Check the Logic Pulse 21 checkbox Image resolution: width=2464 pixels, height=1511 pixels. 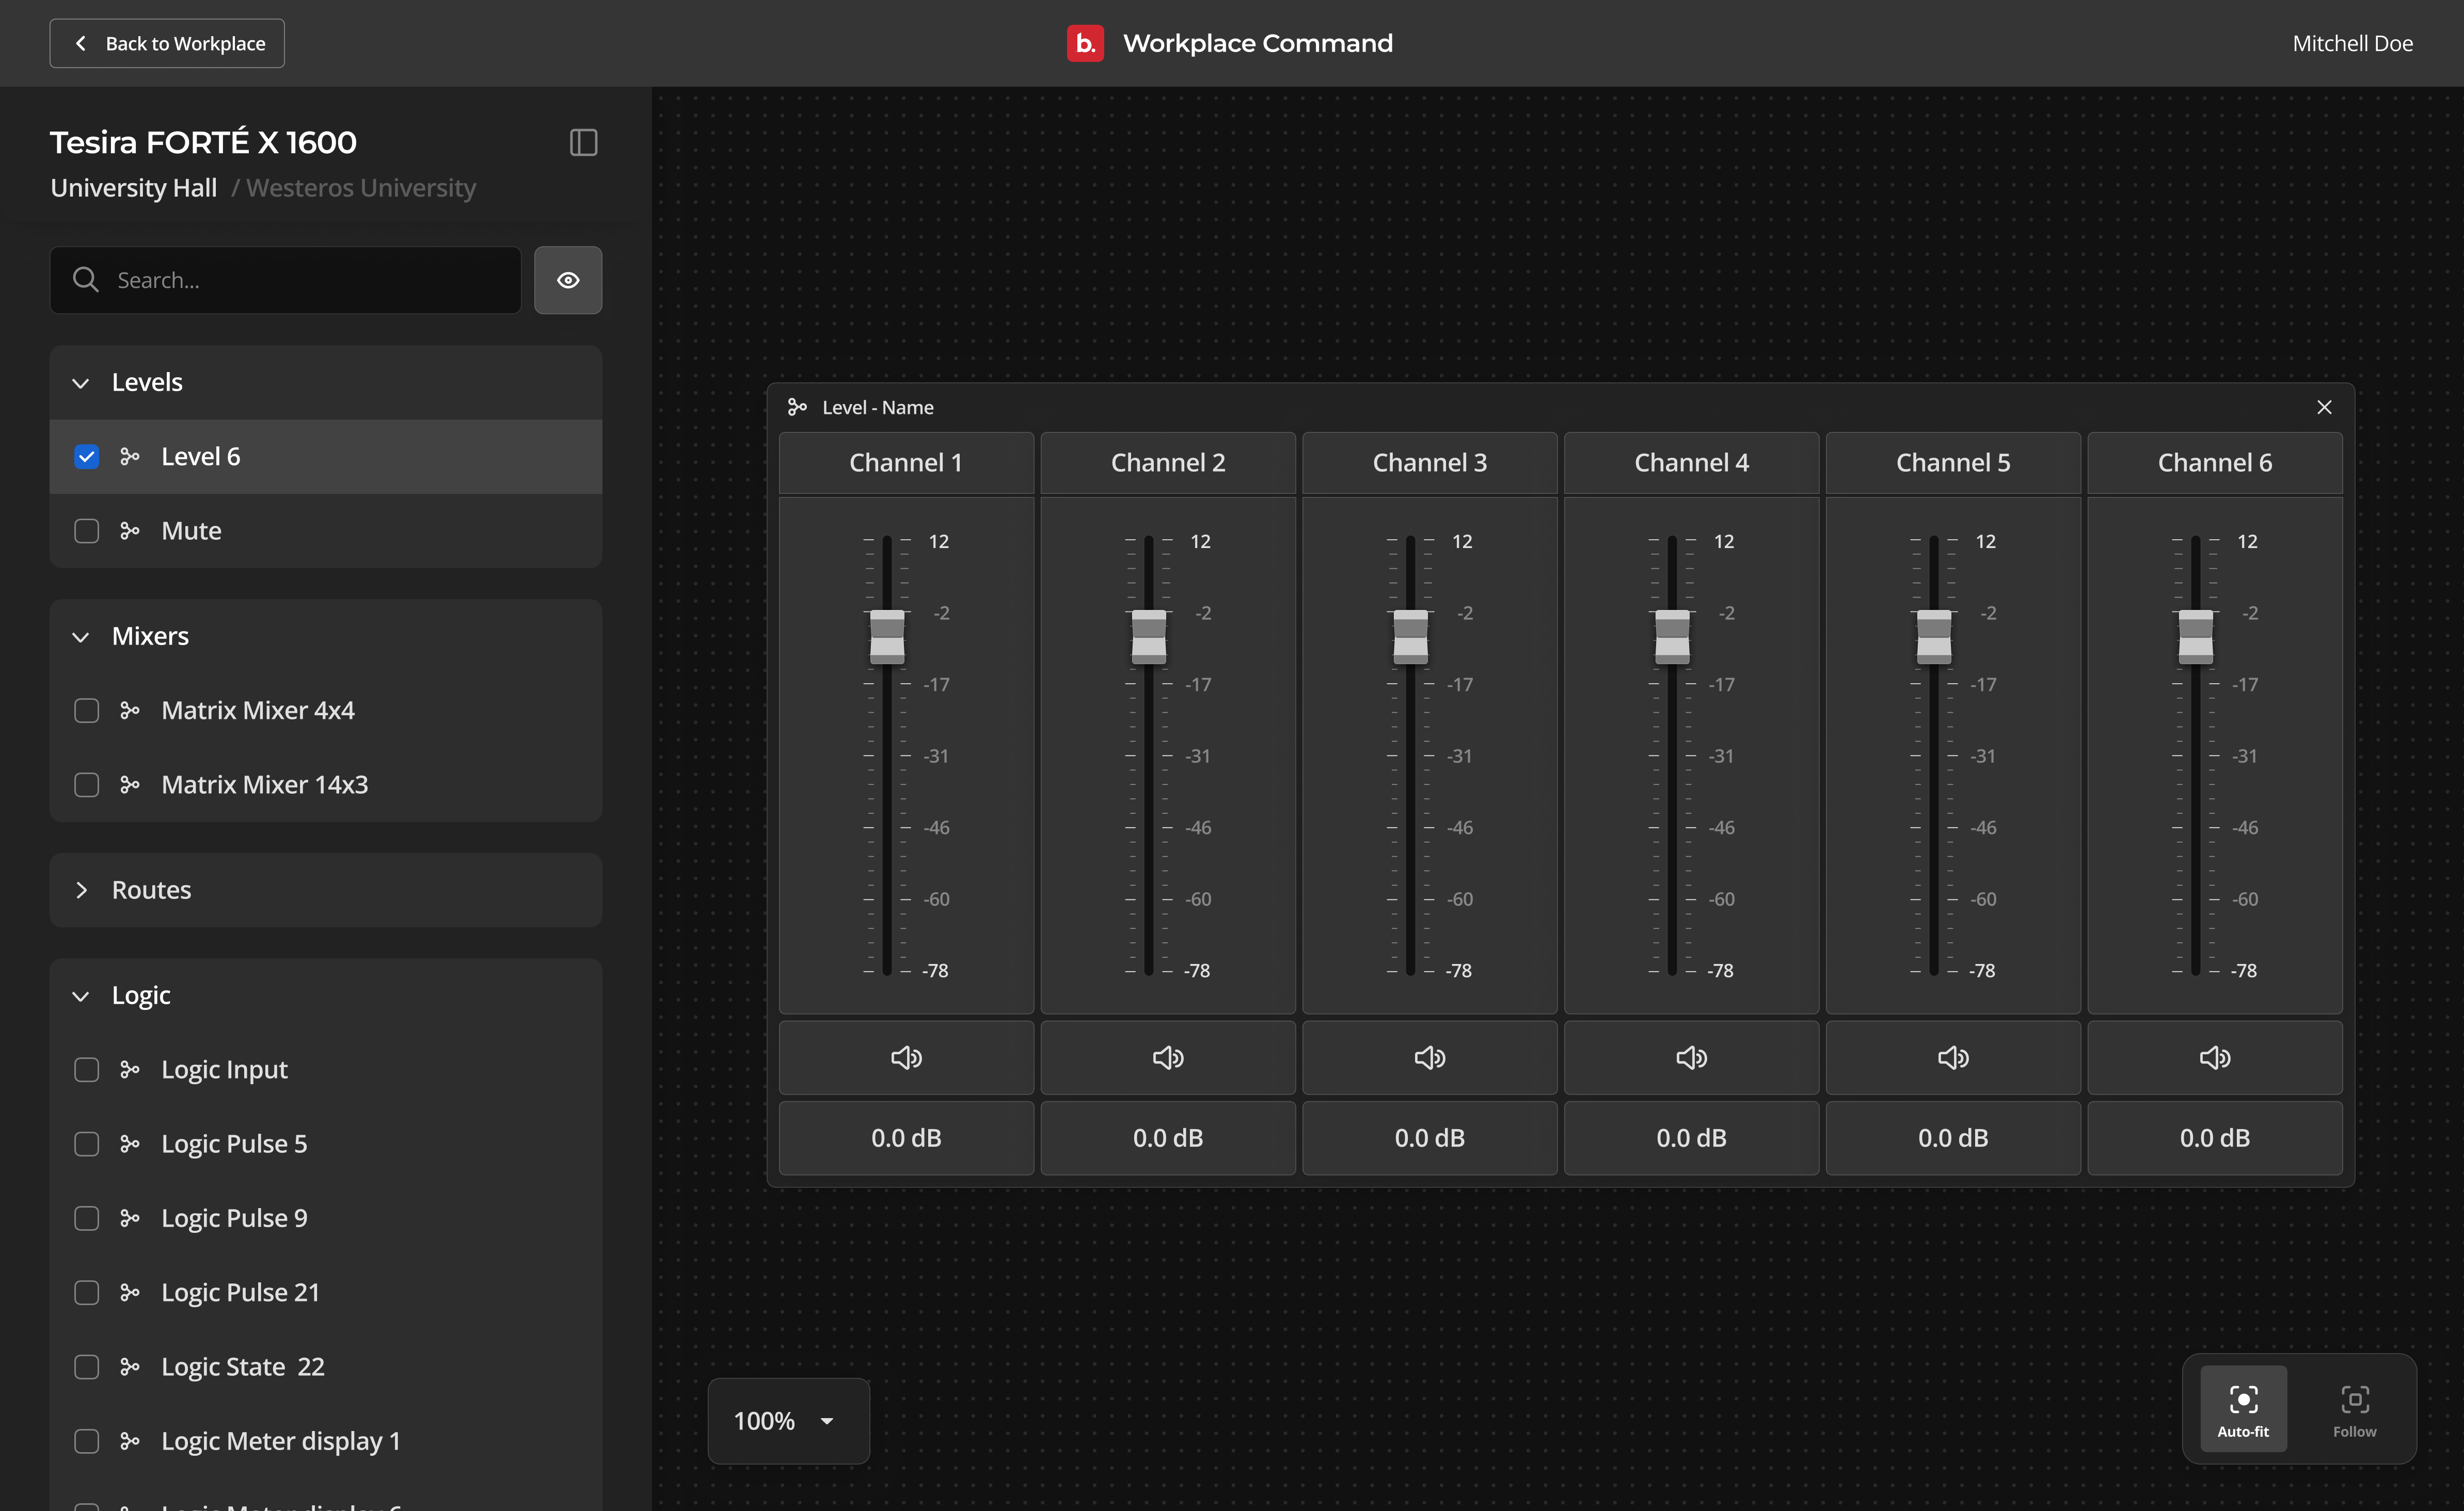click(x=87, y=1292)
